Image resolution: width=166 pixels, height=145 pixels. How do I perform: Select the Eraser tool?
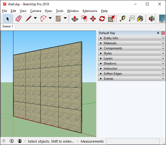pos(18,18)
